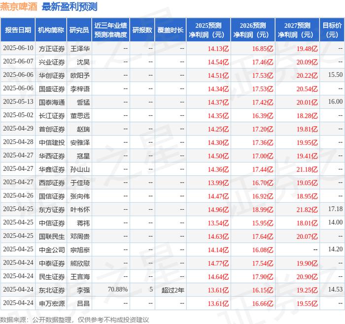Click analyst name 熊欣慰
345x324 pixels.
point(80,263)
